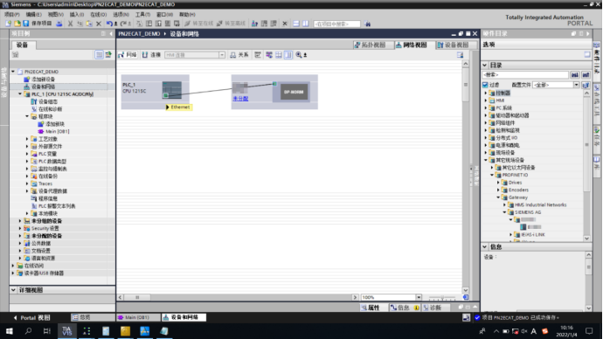Viewport: 603px width, 339px height.
Task: Click the Network (网络) button in network view toolbar
Action: (128, 55)
